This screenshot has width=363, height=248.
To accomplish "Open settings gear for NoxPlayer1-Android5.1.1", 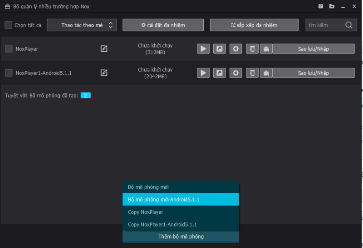I will click(235, 73).
